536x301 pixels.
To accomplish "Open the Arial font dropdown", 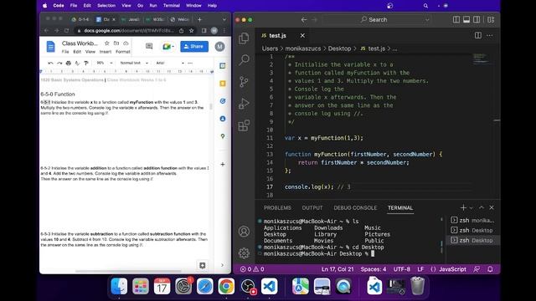I will 169,64.
